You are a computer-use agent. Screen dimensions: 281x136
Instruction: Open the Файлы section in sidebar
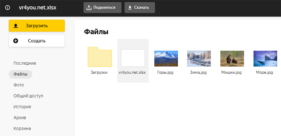(20, 74)
